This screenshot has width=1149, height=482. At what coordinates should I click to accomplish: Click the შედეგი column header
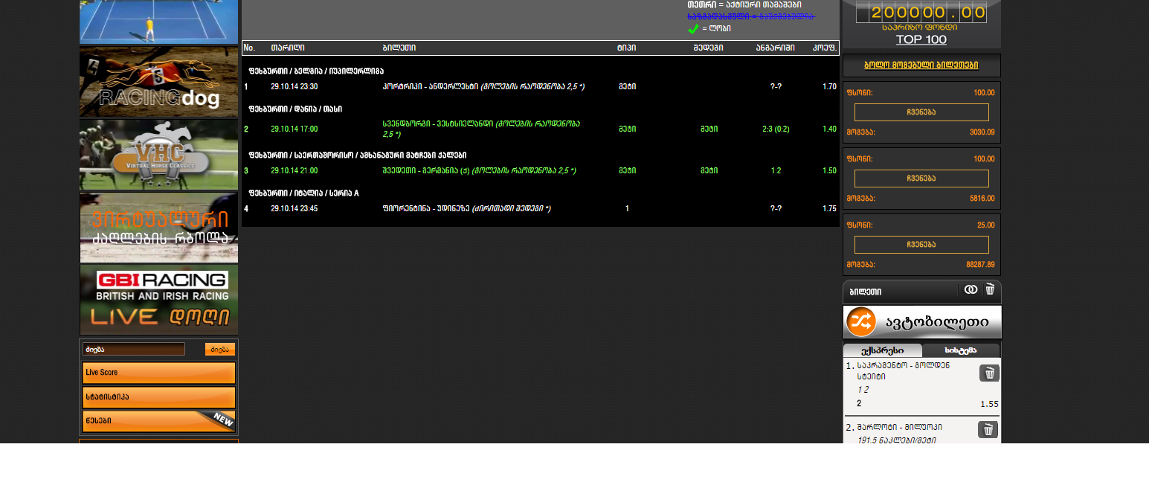(x=708, y=48)
